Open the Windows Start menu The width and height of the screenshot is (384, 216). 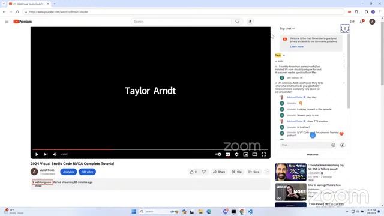[134, 212]
